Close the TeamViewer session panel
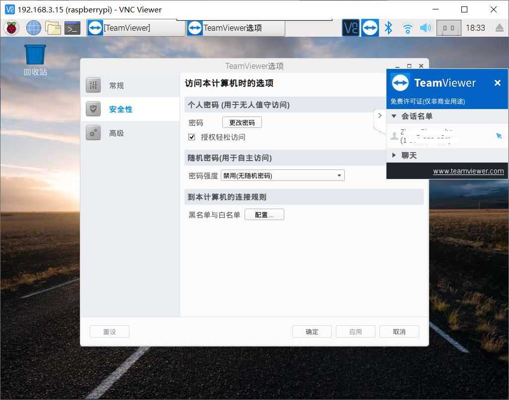 pos(497,83)
